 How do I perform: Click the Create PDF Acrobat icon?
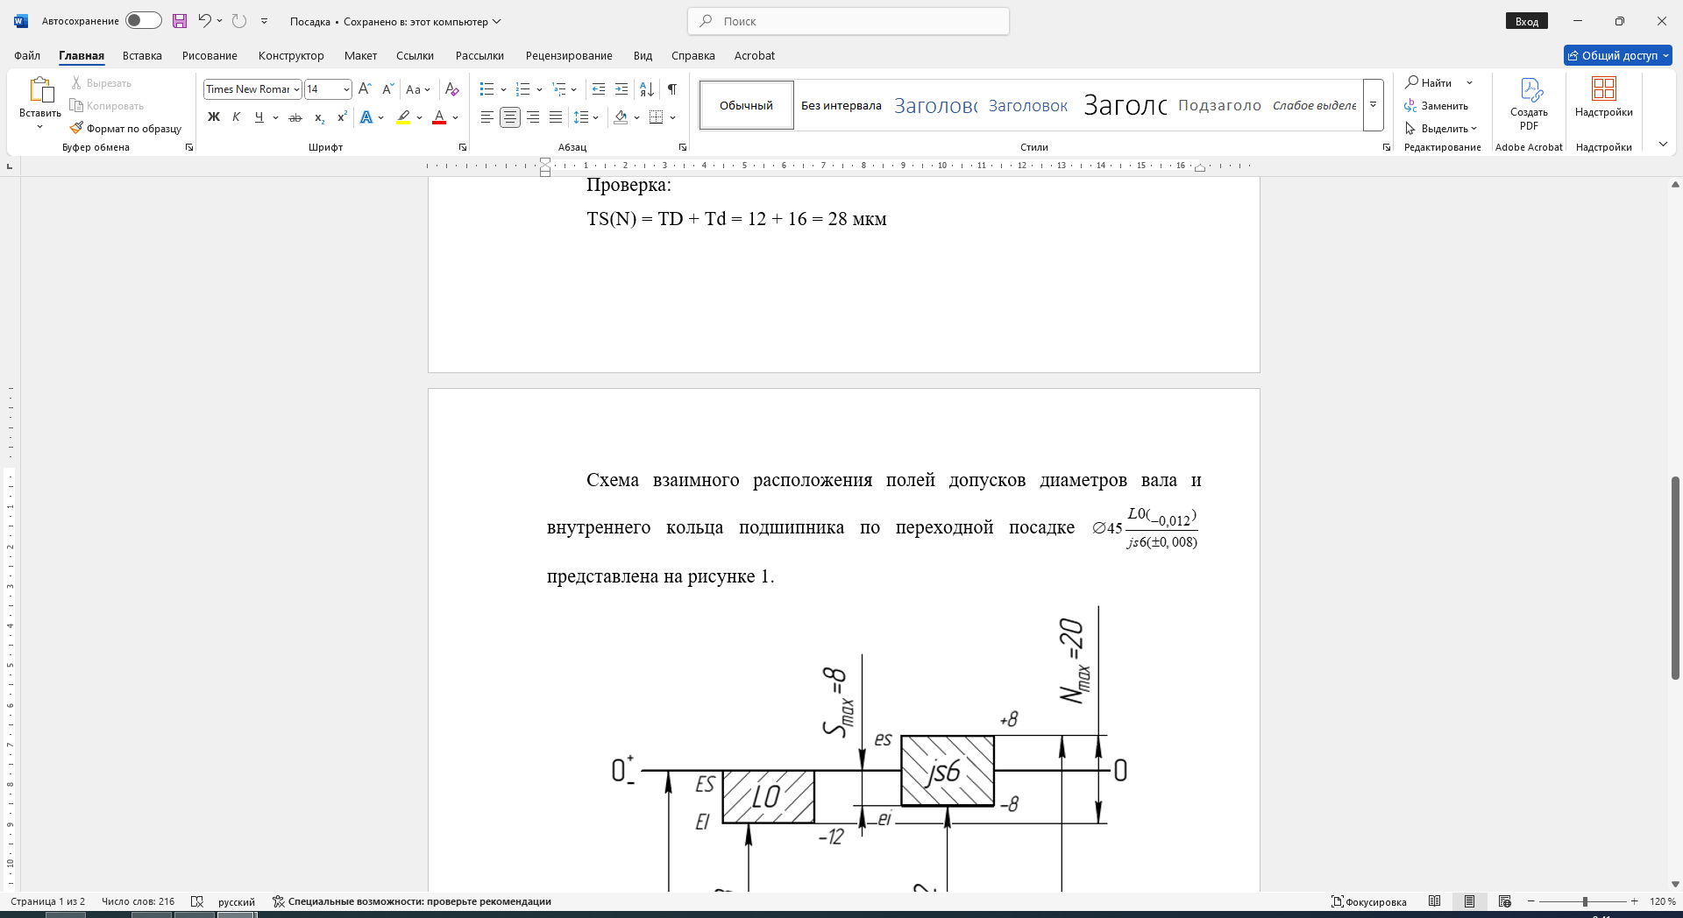coord(1529,103)
